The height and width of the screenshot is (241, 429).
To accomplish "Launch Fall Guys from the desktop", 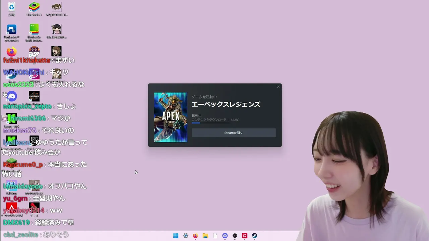I will pos(11,187).
